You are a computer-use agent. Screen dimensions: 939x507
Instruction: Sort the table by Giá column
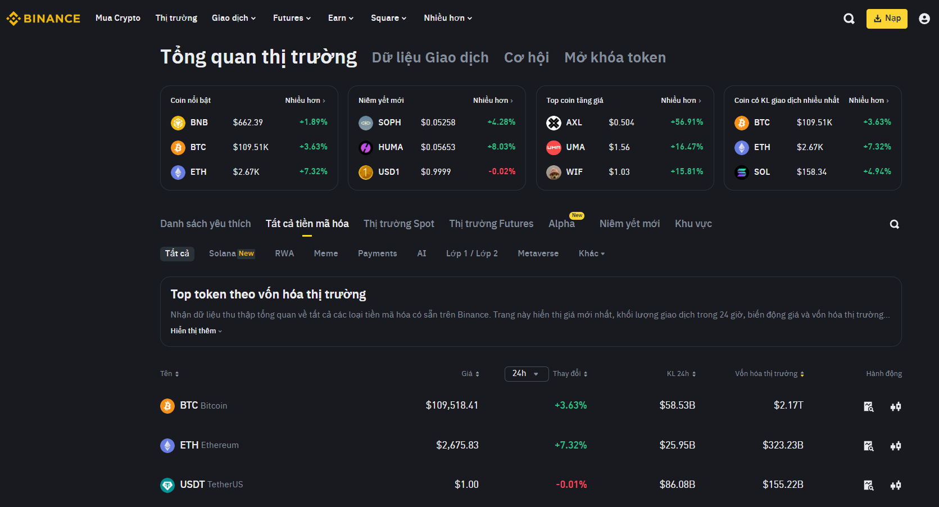[470, 374]
